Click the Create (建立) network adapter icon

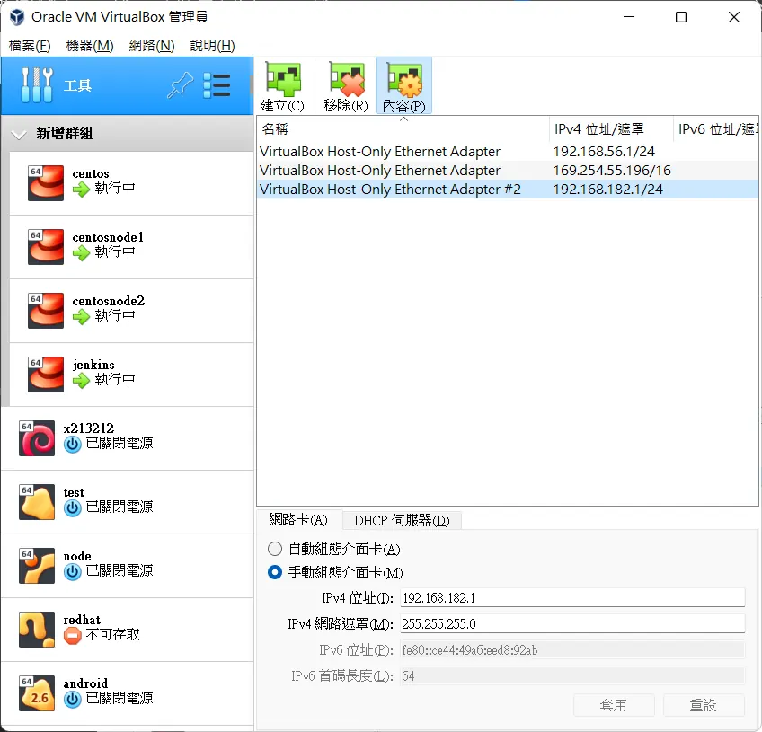(282, 80)
